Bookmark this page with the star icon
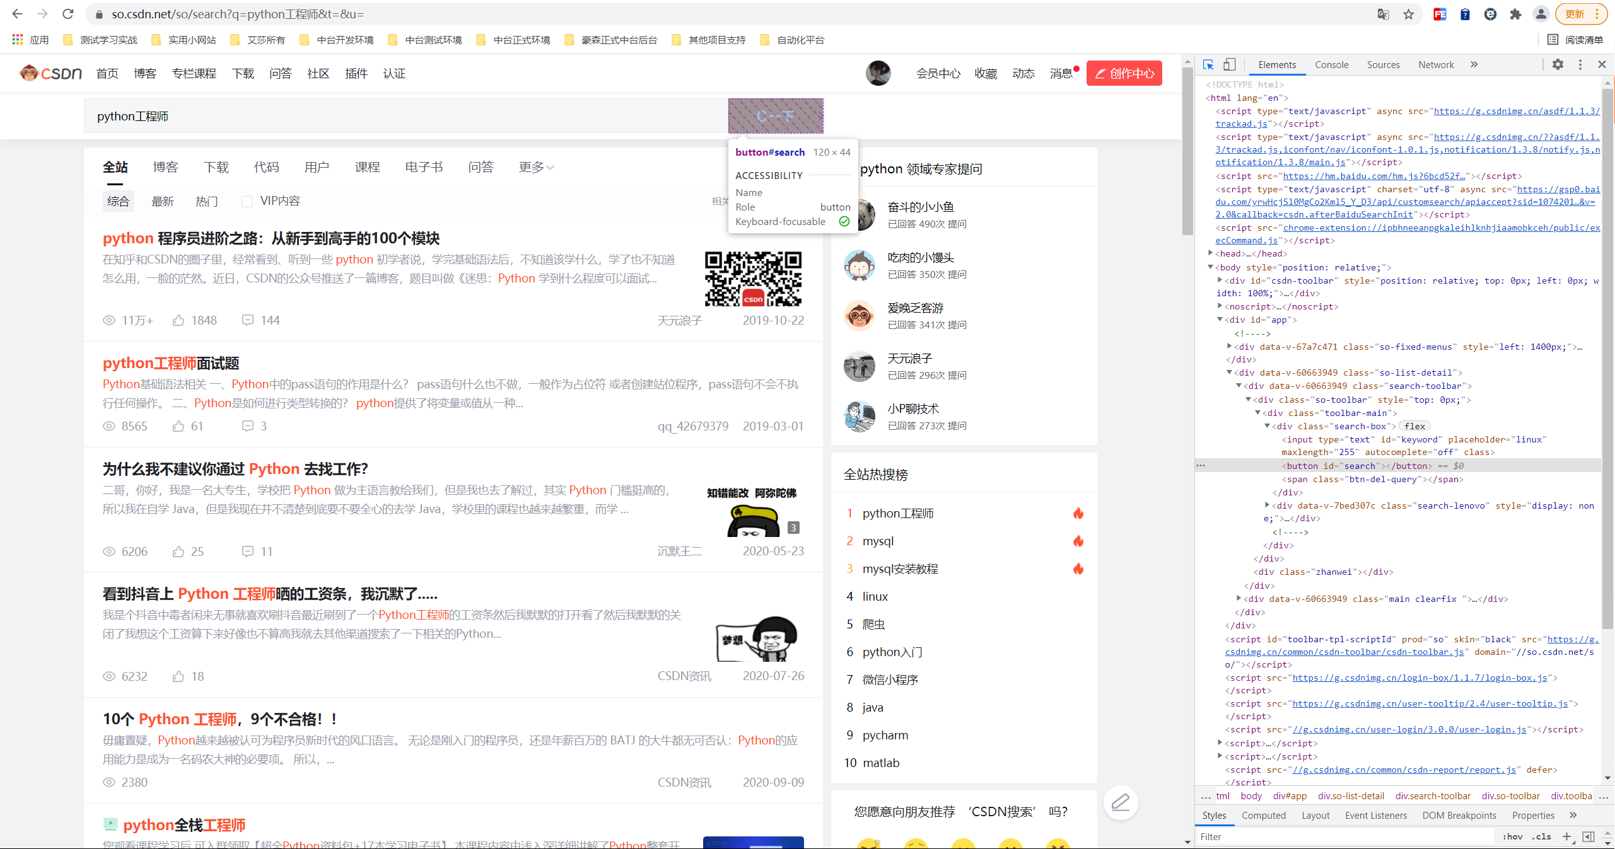 coord(1408,14)
